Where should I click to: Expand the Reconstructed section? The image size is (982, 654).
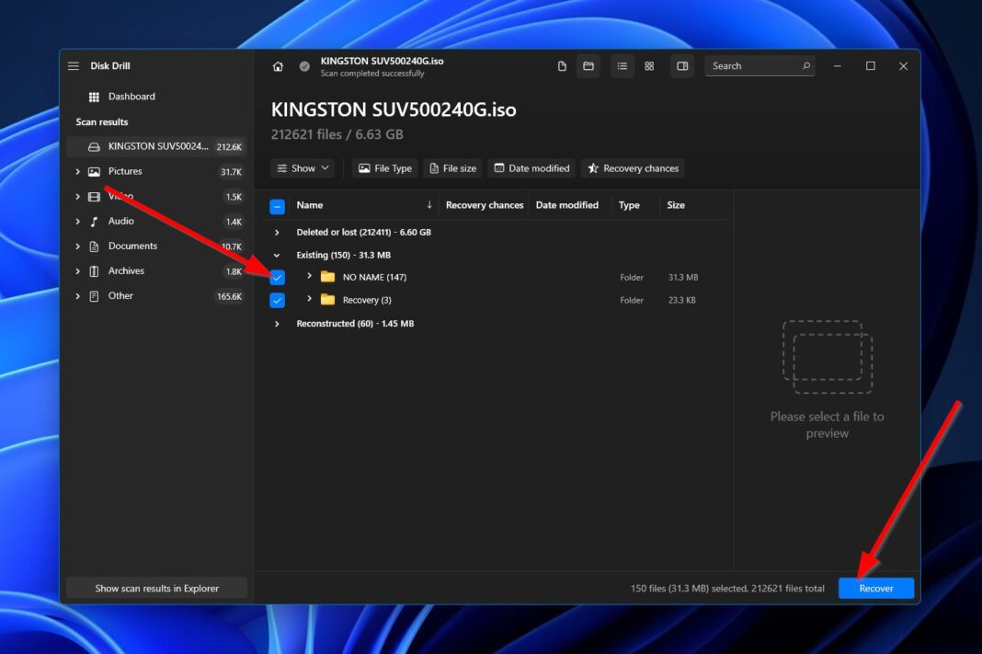click(277, 323)
